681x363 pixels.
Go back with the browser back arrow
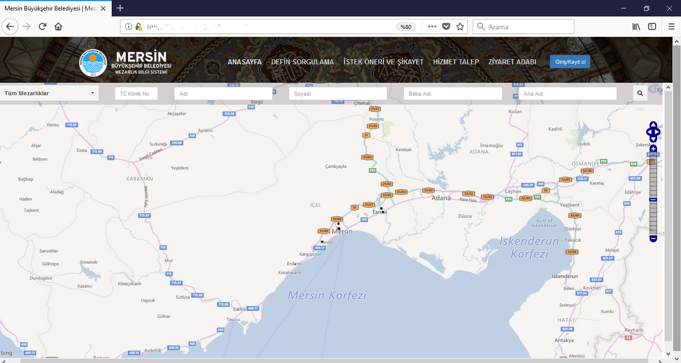[x=10, y=26]
